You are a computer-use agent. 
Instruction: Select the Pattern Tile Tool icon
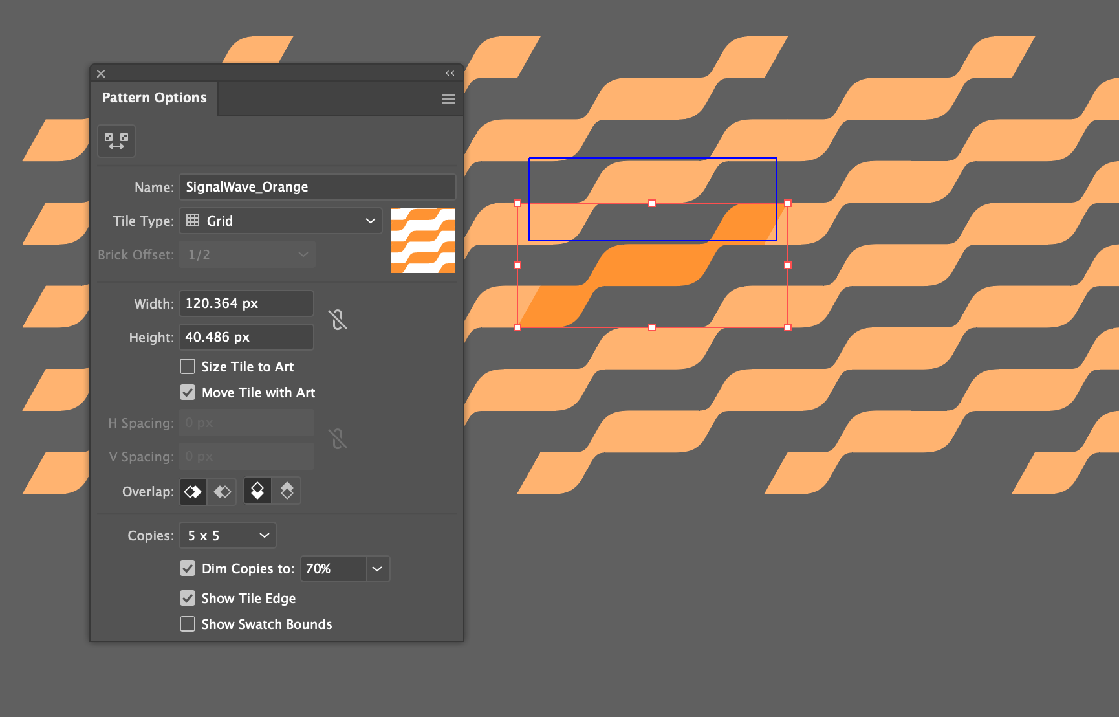click(x=116, y=140)
